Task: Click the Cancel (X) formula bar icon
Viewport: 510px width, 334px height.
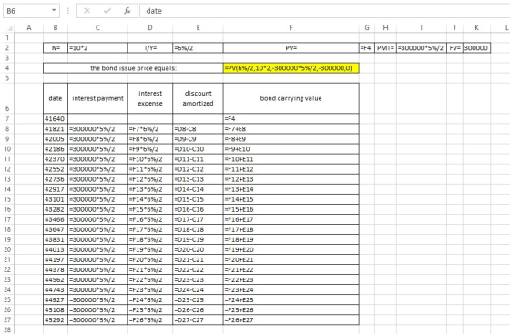Action: tap(87, 11)
